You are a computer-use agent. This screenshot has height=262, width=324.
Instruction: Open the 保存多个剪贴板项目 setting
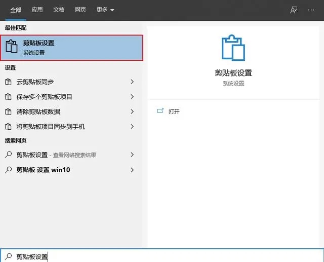[71, 97]
